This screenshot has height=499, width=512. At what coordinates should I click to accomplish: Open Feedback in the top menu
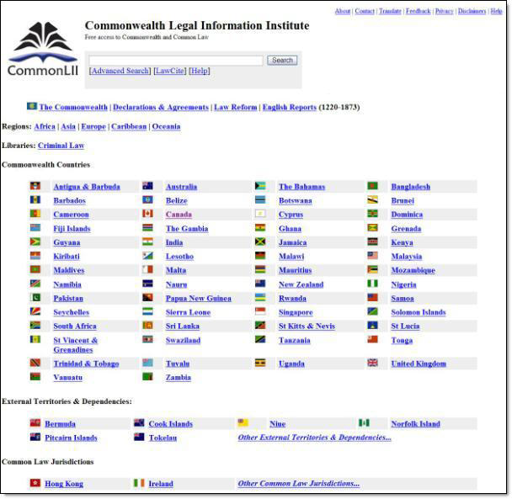pyautogui.click(x=419, y=11)
